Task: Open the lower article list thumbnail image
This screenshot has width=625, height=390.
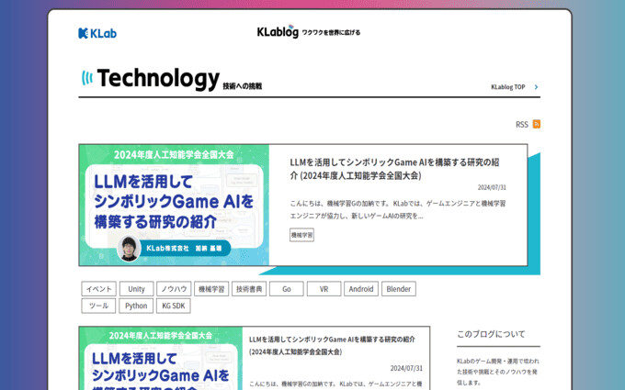Action: 161,359
